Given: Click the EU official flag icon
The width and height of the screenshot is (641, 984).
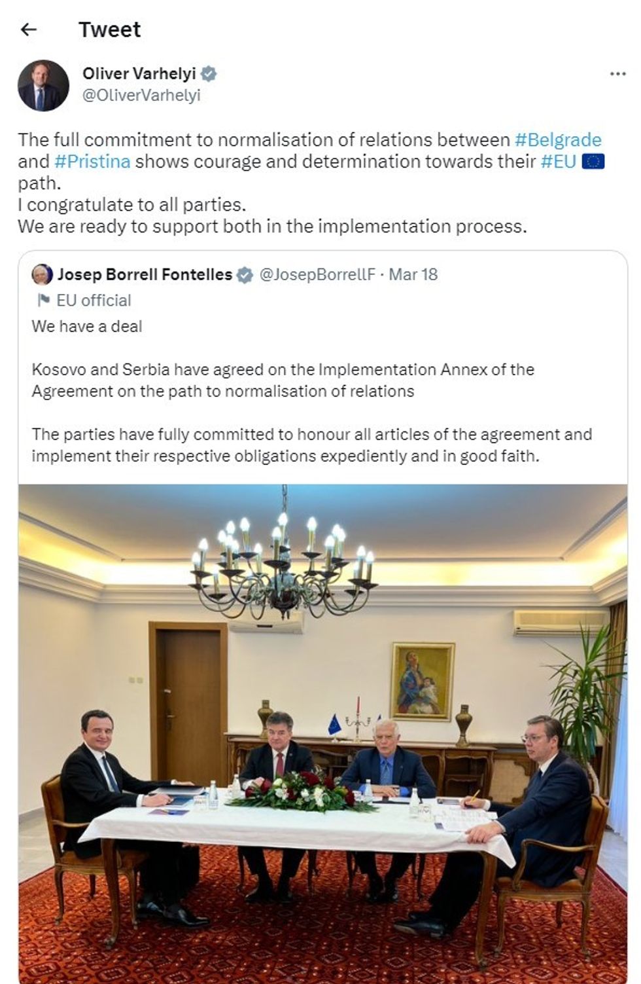Looking at the screenshot, I should (x=44, y=301).
